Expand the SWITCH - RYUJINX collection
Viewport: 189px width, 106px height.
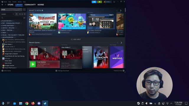tap(8, 28)
